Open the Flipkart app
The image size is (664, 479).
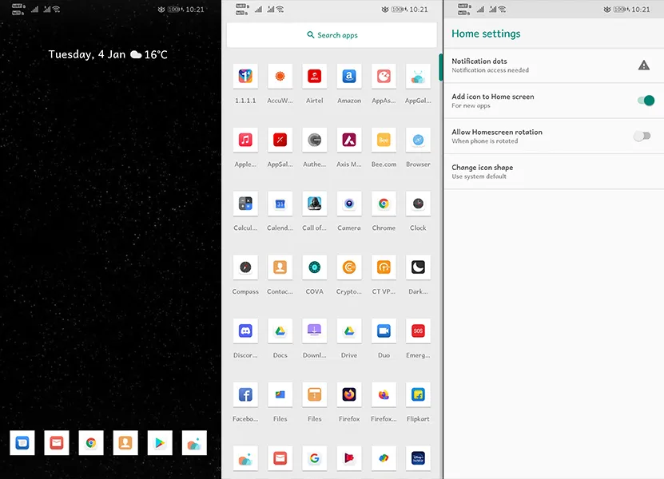418,394
